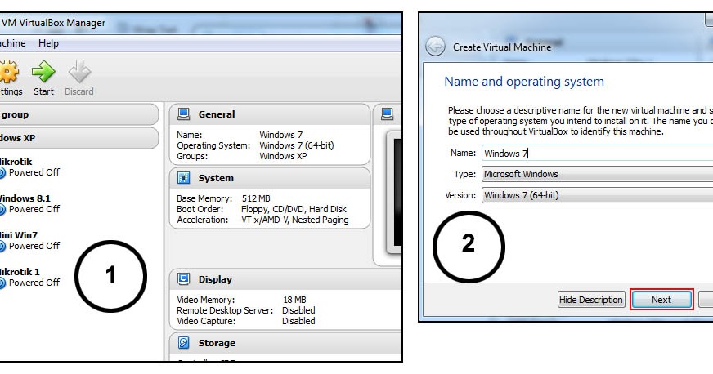Collapse the Windows XP group header

tap(79, 138)
